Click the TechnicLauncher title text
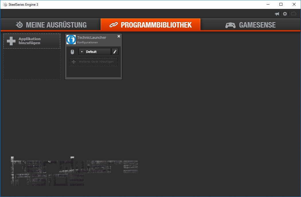The width and height of the screenshot is (301, 197). 91,38
